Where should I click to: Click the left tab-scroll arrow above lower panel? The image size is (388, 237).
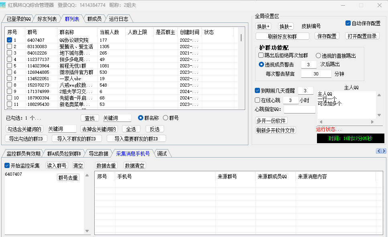tap(378, 151)
